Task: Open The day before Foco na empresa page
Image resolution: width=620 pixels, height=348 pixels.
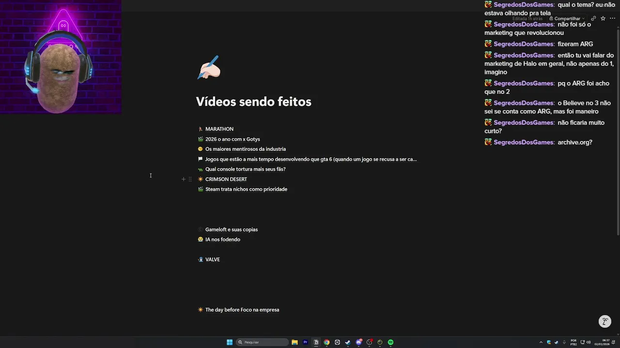Action: [x=242, y=310]
